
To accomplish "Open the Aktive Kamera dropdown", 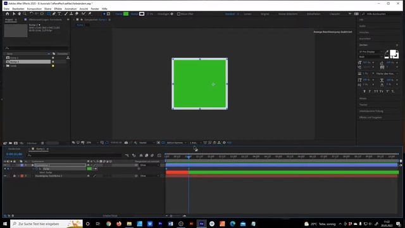I will tap(177, 142).
